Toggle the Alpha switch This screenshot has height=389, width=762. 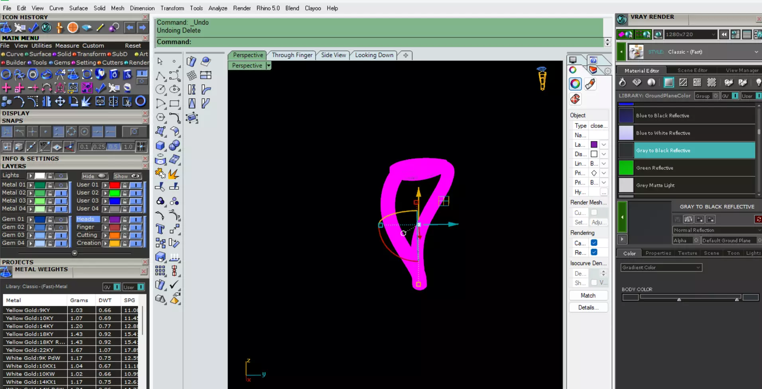click(696, 240)
